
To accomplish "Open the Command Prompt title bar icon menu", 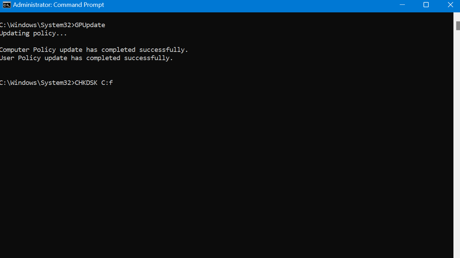I will 7,5.
